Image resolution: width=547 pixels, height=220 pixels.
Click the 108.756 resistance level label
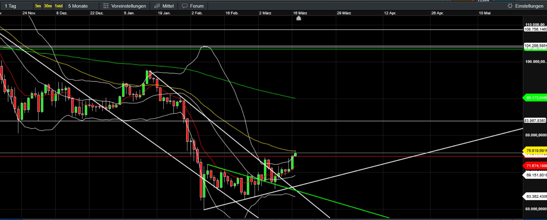click(535, 30)
